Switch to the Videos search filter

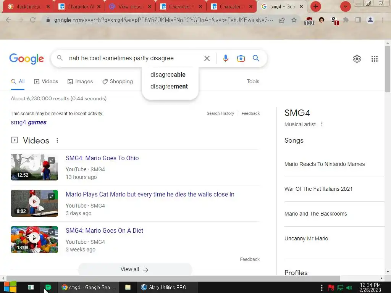coord(46,82)
